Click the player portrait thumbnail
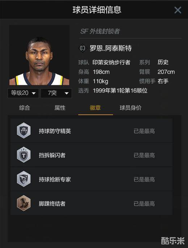The image size is (188, 248). click(x=39, y=55)
